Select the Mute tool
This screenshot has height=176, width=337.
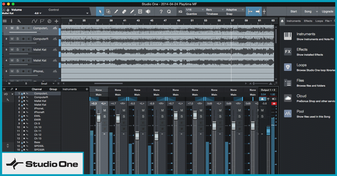coord(140,12)
